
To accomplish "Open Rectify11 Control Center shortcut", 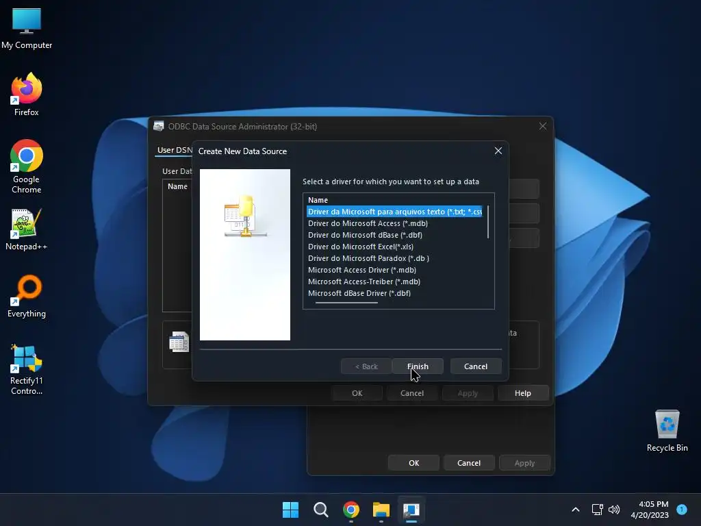I will [x=27, y=369].
